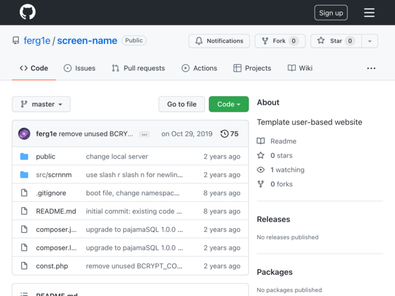Click the repository book icon beside ferg1e
This screenshot has height=296, width=395.
[16, 41]
